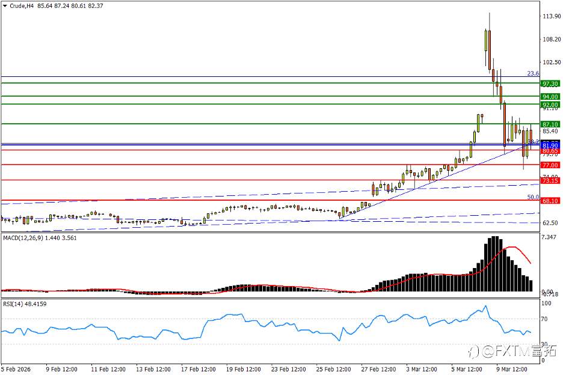
Task: Click the 9 Mar 12:00 time marker
Action: coord(512,369)
